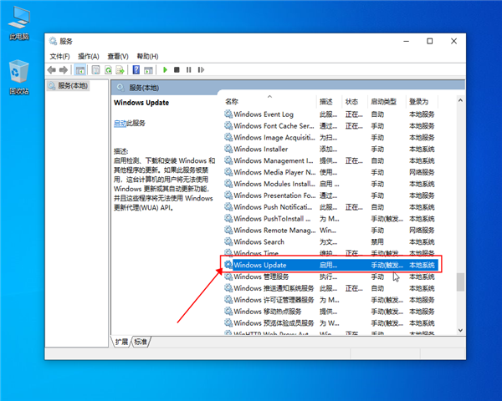The width and height of the screenshot is (502, 401).
Task: Switch to the 扩展 tab
Action: click(x=122, y=342)
